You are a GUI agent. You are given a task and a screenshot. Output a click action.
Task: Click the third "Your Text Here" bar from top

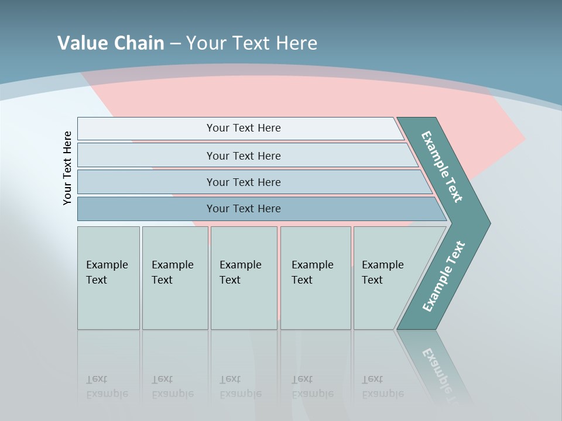point(244,182)
